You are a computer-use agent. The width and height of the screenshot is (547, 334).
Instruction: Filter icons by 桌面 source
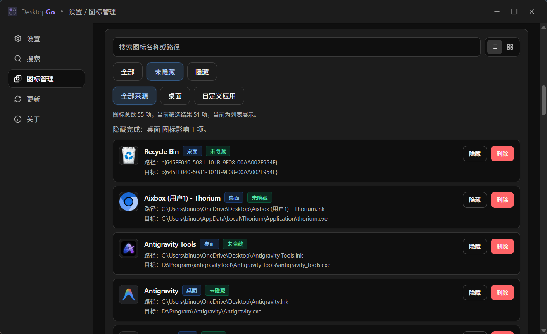(x=175, y=96)
